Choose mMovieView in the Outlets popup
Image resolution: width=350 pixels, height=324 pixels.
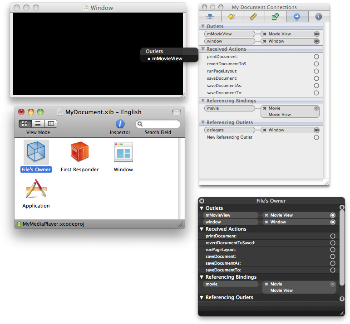tap(167, 58)
